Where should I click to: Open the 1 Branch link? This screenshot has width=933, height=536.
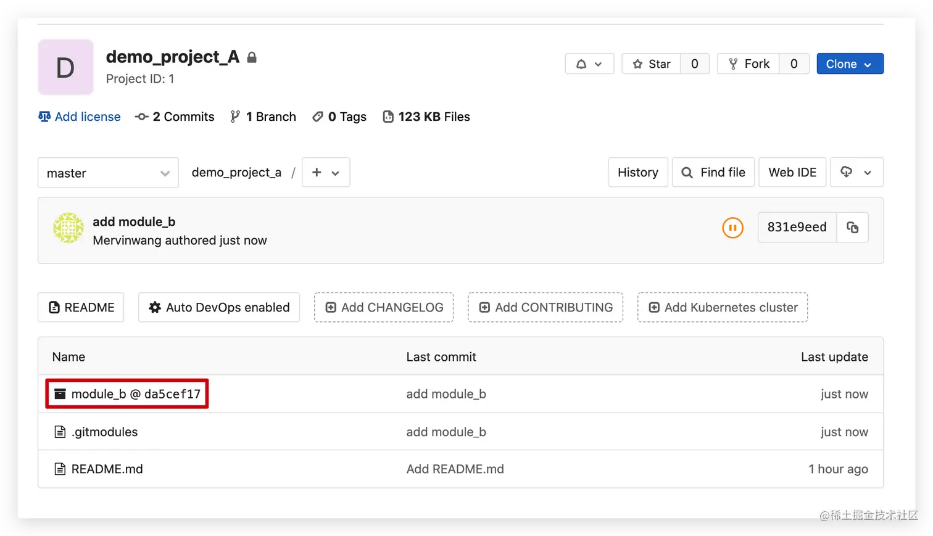click(x=263, y=117)
